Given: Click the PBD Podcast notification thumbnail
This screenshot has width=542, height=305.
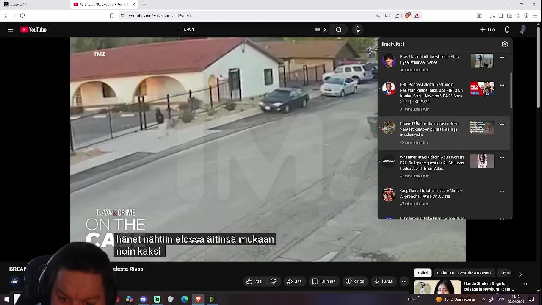Looking at the screenshot, I should pyautogui.click(x=482, y=89).
